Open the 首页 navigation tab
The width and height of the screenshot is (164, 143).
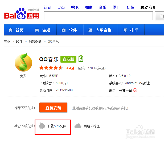click(17, 30)
